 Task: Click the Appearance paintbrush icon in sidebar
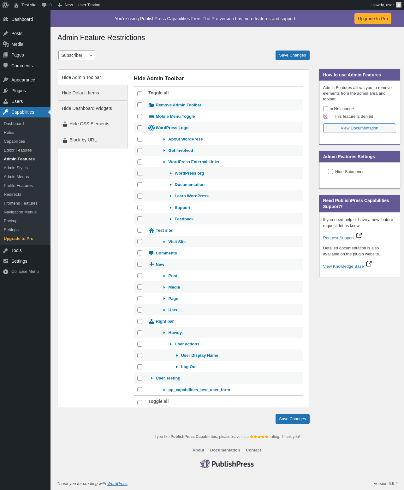click(x=6, y=80)
